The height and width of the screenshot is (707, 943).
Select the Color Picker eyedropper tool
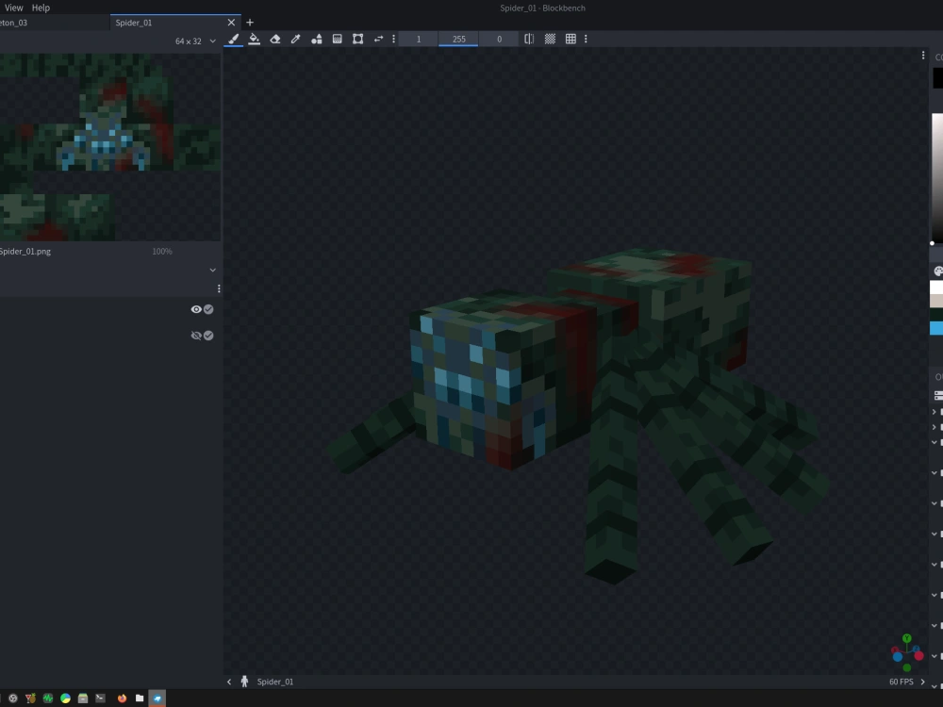pyautogui.click(x=295, y=39)
